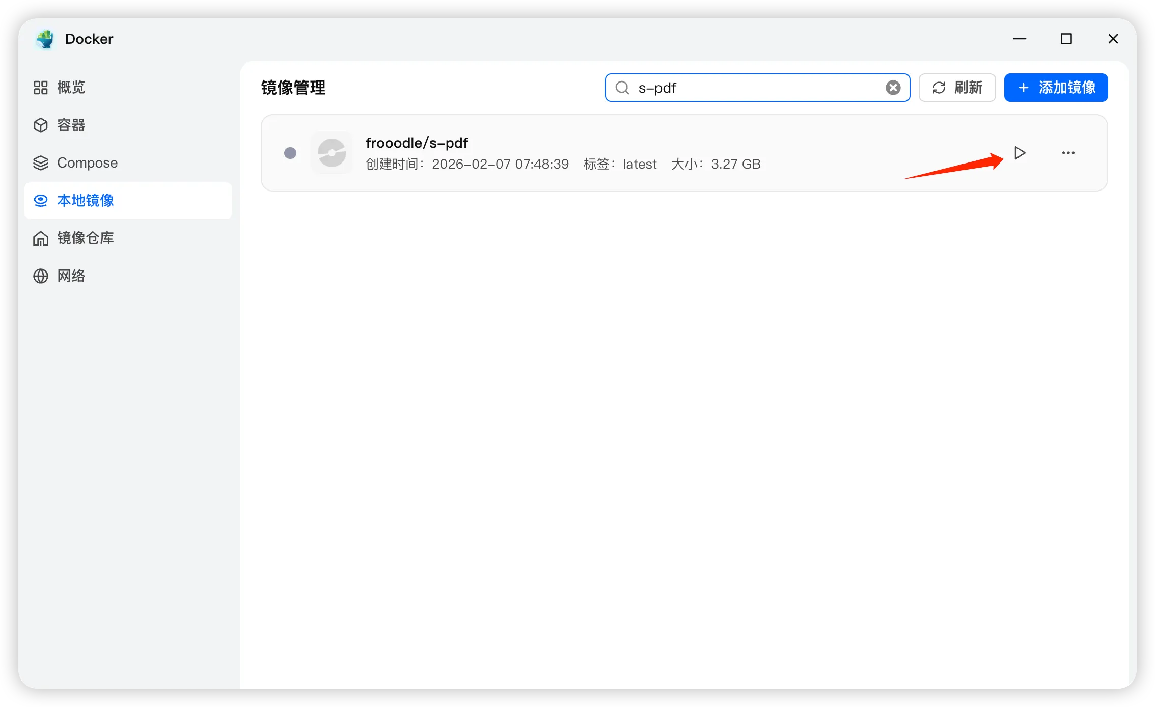The height and width of the screenshot is (707, 1155).
Task: Refresh the image list with 刷新
Action: (957, 88)
